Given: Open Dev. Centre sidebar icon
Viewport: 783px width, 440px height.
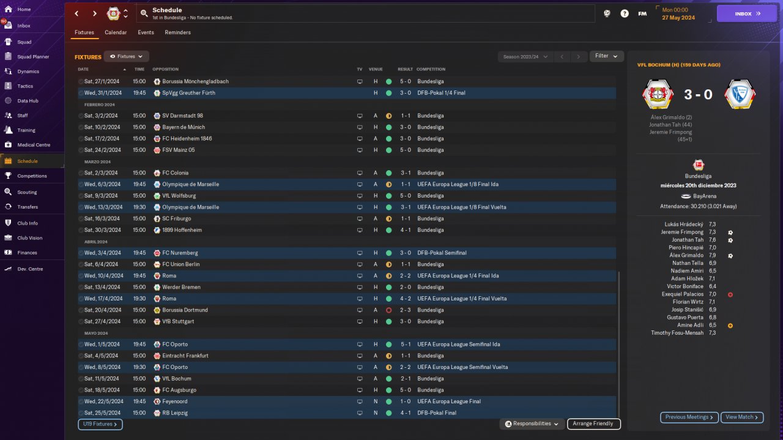Looking at the screenshot, I should [8, 269].
